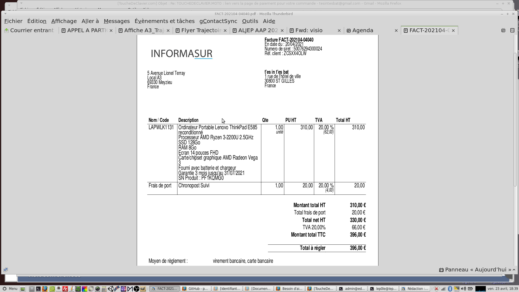Launch Unity from the taskbar
The width and height of the screenshot is (519, 292).
[x=111, y=289]
